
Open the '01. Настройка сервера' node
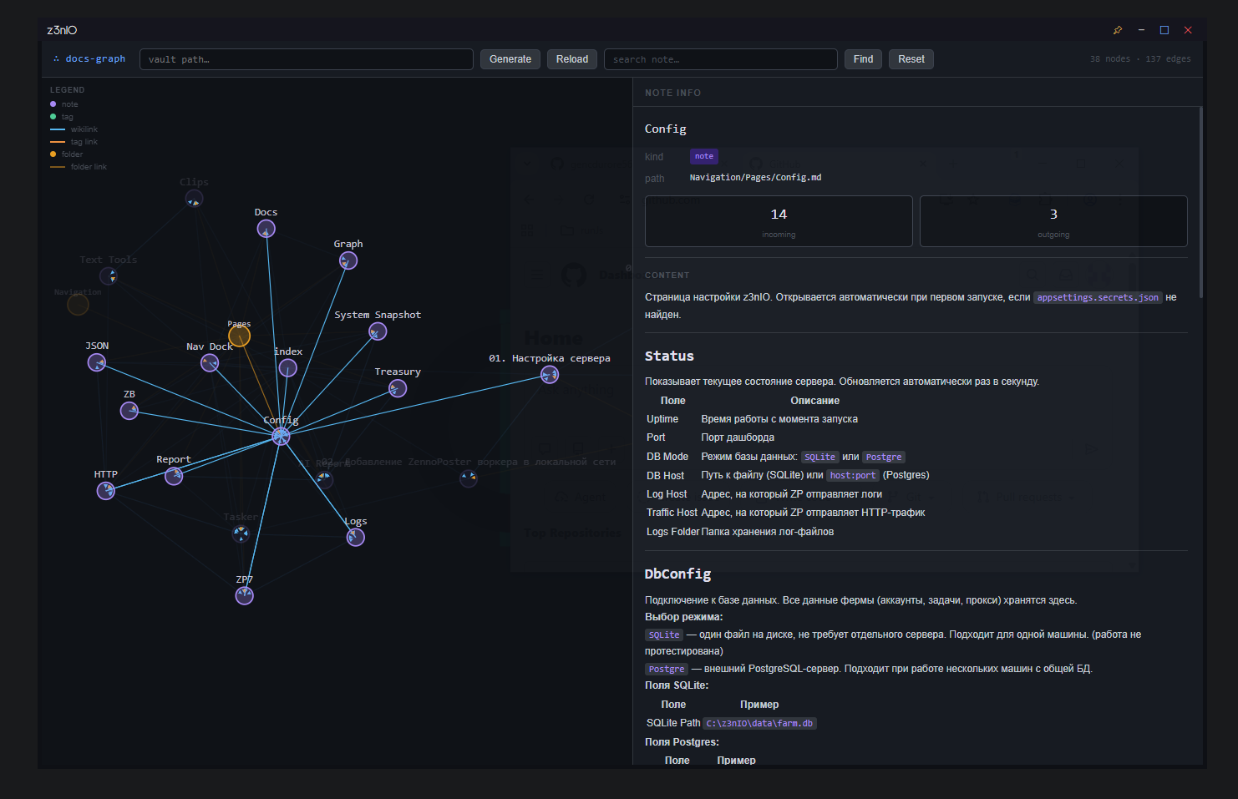(550, 375)
